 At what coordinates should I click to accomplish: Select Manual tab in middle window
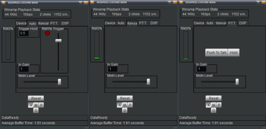(x=132, y=23)
